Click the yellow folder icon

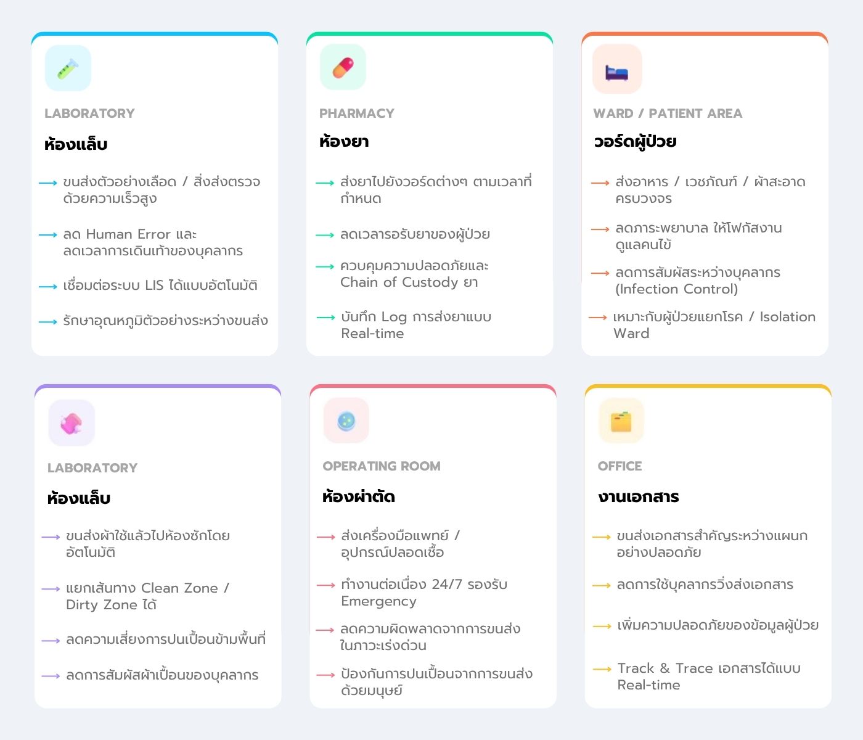click(x=621, y=422)
